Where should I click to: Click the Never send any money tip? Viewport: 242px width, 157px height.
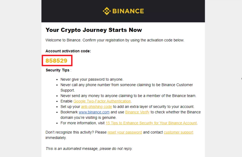tap(128, 96)
